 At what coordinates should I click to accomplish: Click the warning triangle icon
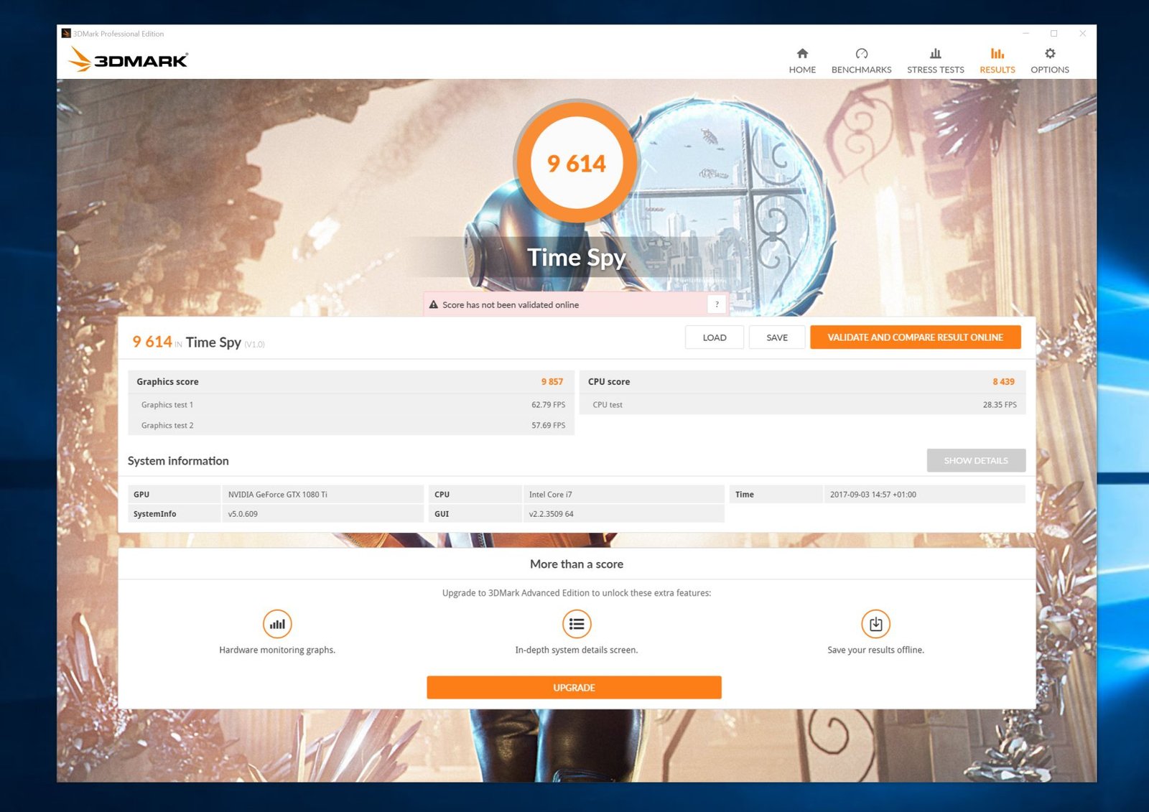pyautogui.click(x=434, y=304)
